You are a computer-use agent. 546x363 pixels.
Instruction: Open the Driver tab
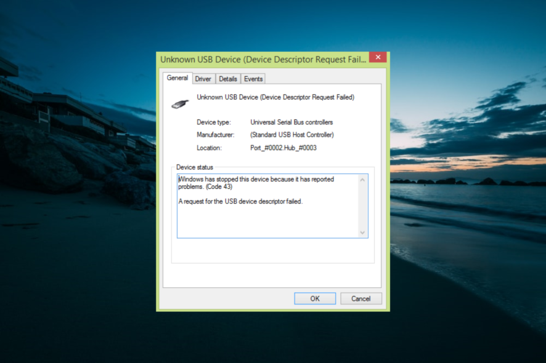pyautogui.click(x=203, y=79)
